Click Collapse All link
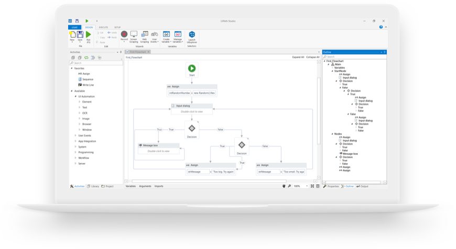The height and width of the screenshot is (249, 456). (312, 57)
